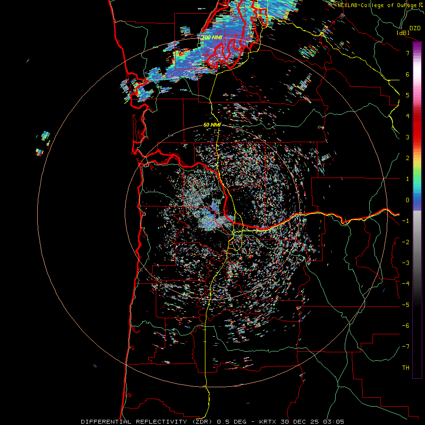425x425 pixels.
Task: Click the '2' value on color scale
Action: (408, 158)
